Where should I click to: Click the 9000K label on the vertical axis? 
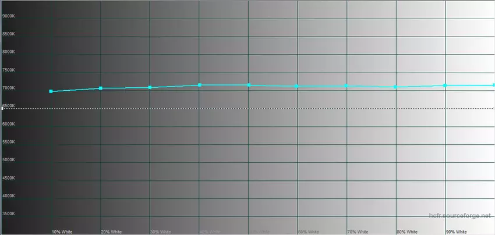click(x=9, y=16)
